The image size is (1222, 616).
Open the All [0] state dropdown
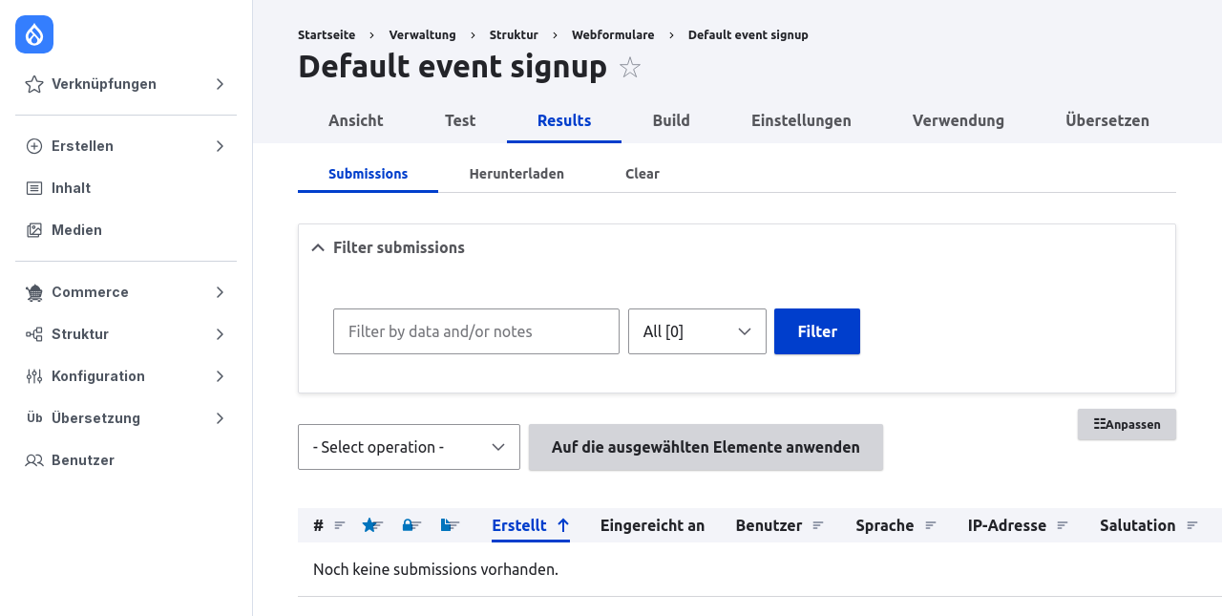tap(697, 331)
